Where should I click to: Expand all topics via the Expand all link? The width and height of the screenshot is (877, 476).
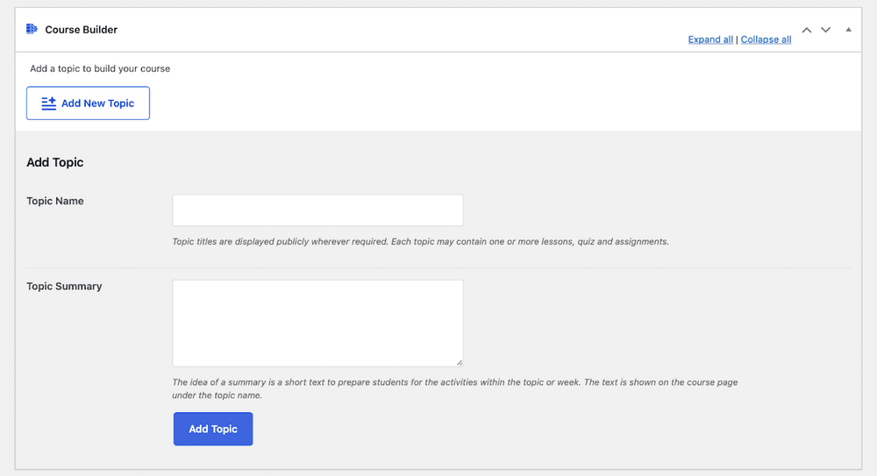[710, 39]
